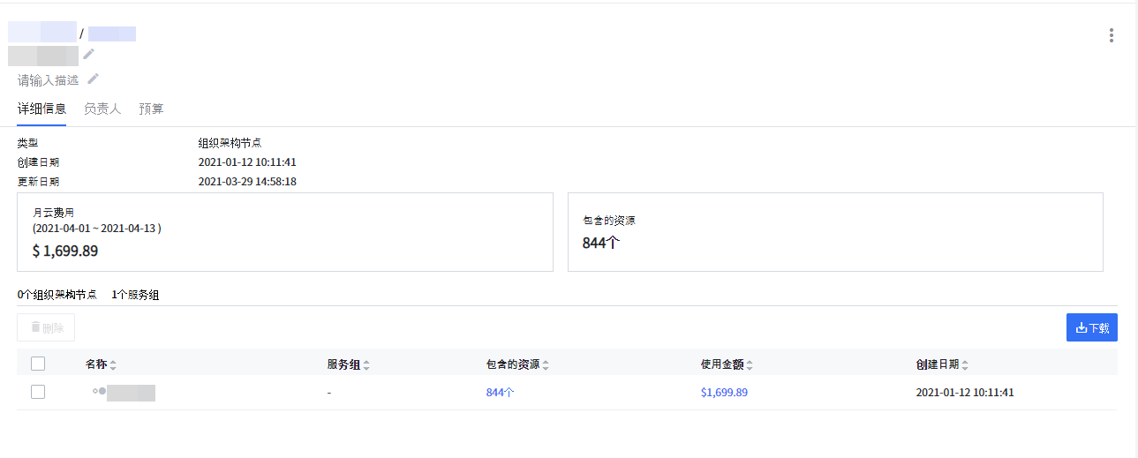
Task: Sort the table by 包含的资源 column
Action: coord(546,364)
